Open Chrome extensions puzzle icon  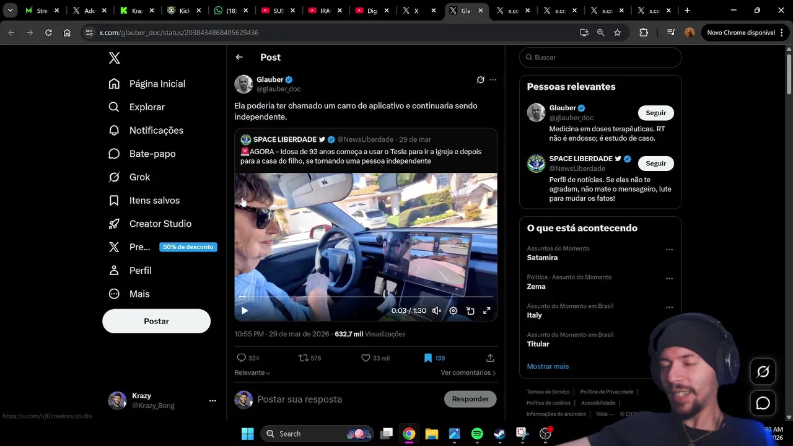(644, 33)
